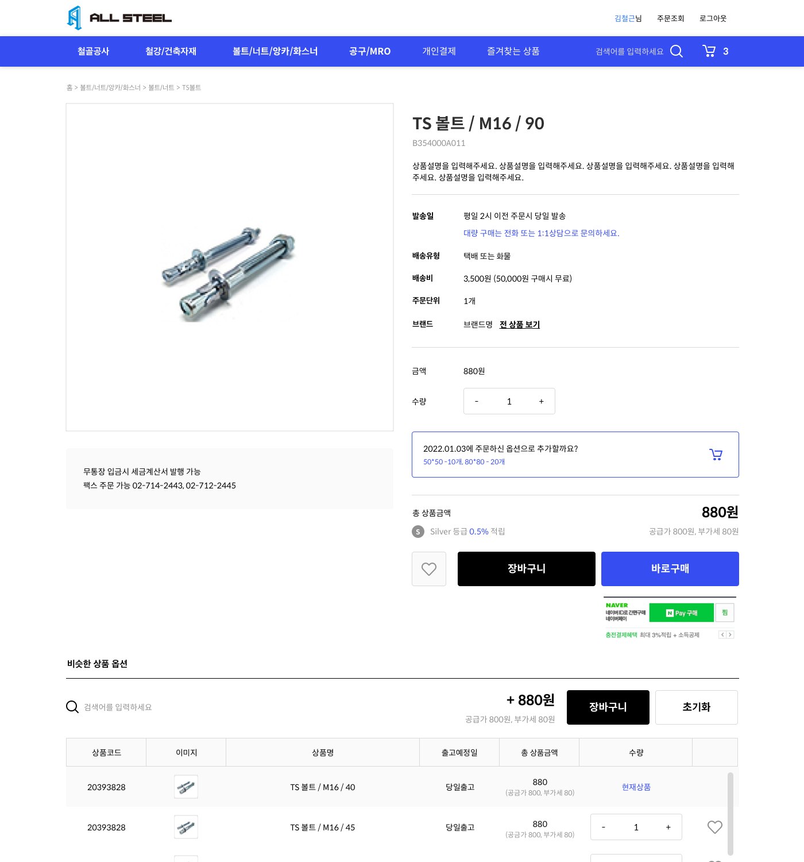Click the 초기화 reset button
This screenshot has width=804, height=862.
(x=697, y=707)
